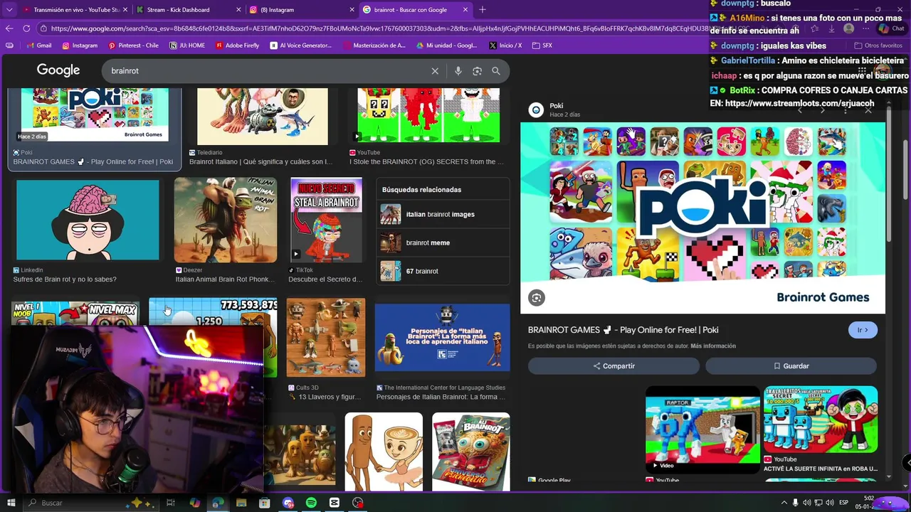Image resolution: width=911 pixels, height=512 pixels.
Task: Open the Más información link
Action: tap(713, 346)
